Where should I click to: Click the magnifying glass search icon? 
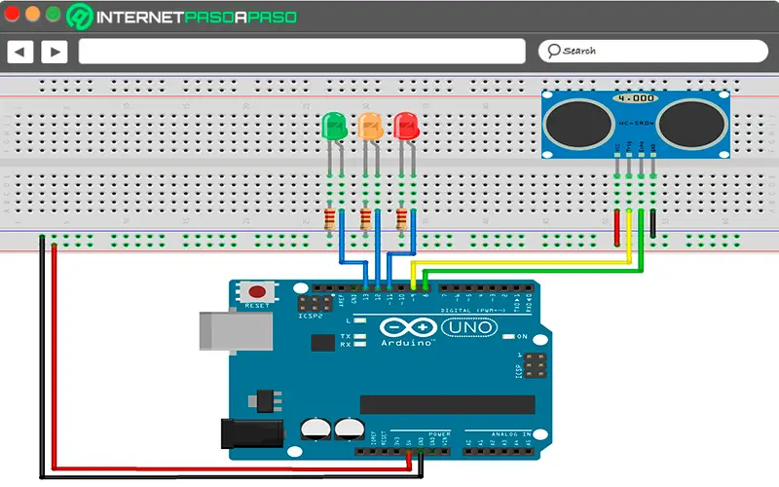(553, 51)
